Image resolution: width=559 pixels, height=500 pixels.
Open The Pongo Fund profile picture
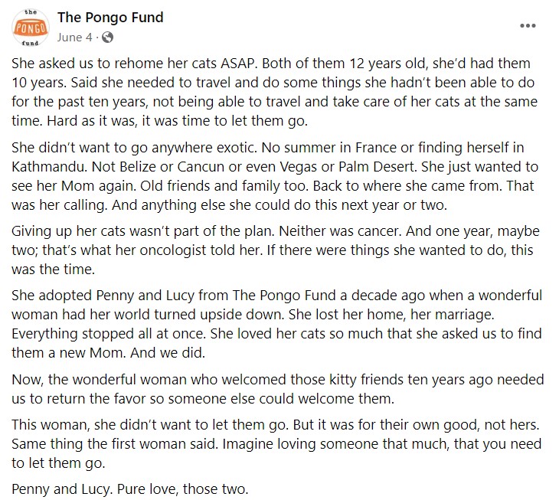pos(31,28)
